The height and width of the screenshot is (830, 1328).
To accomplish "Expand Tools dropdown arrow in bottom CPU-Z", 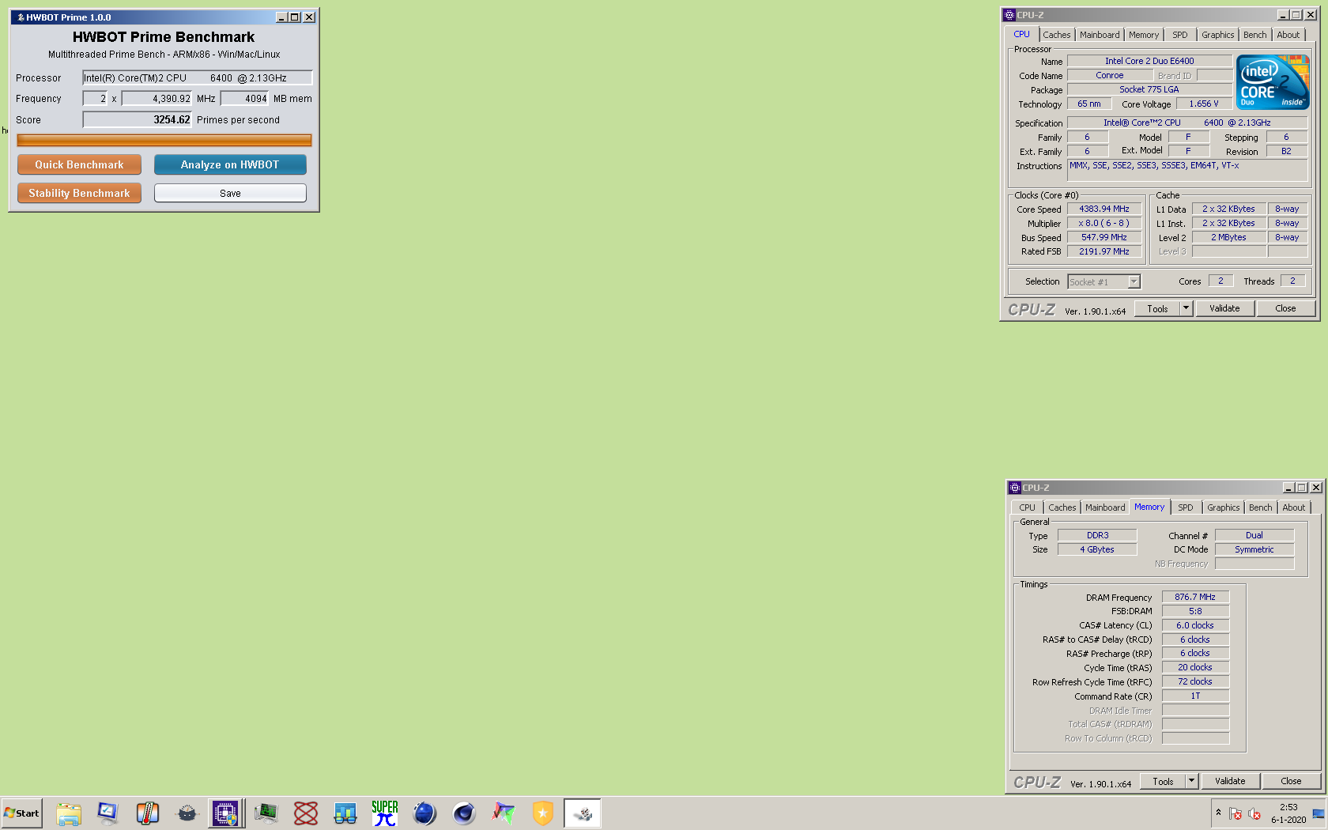I will 1191,781.
